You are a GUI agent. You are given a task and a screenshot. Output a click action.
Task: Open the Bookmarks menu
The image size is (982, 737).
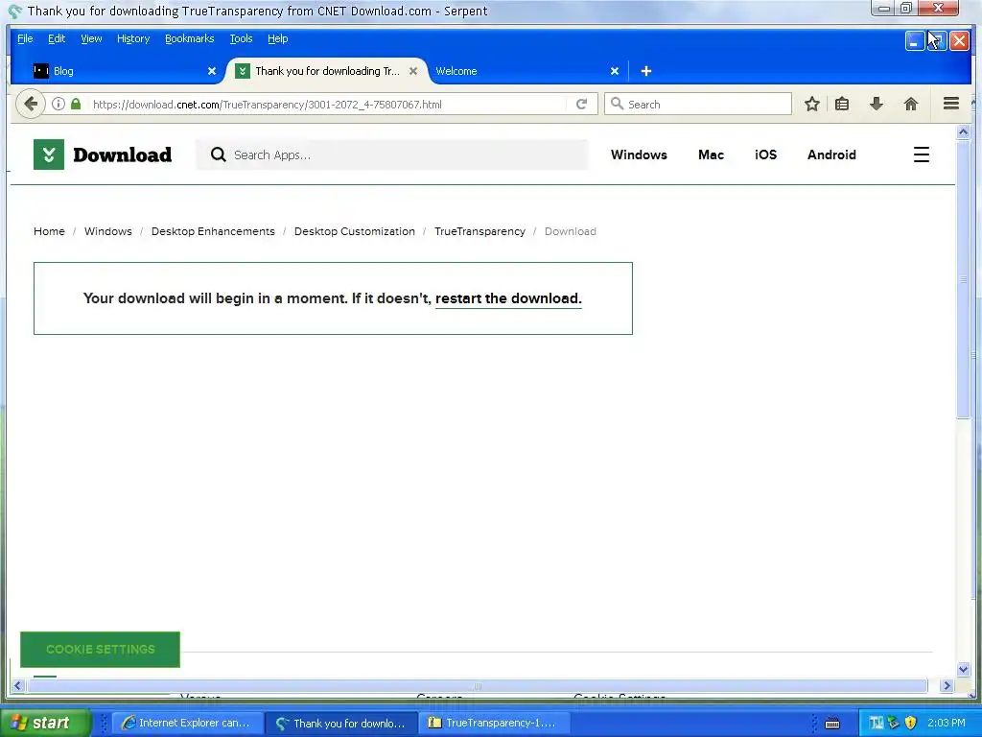[x=190, y=38]
